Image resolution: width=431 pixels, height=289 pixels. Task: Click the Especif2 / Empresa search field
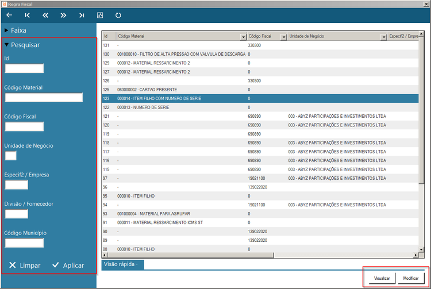point(17,185)
